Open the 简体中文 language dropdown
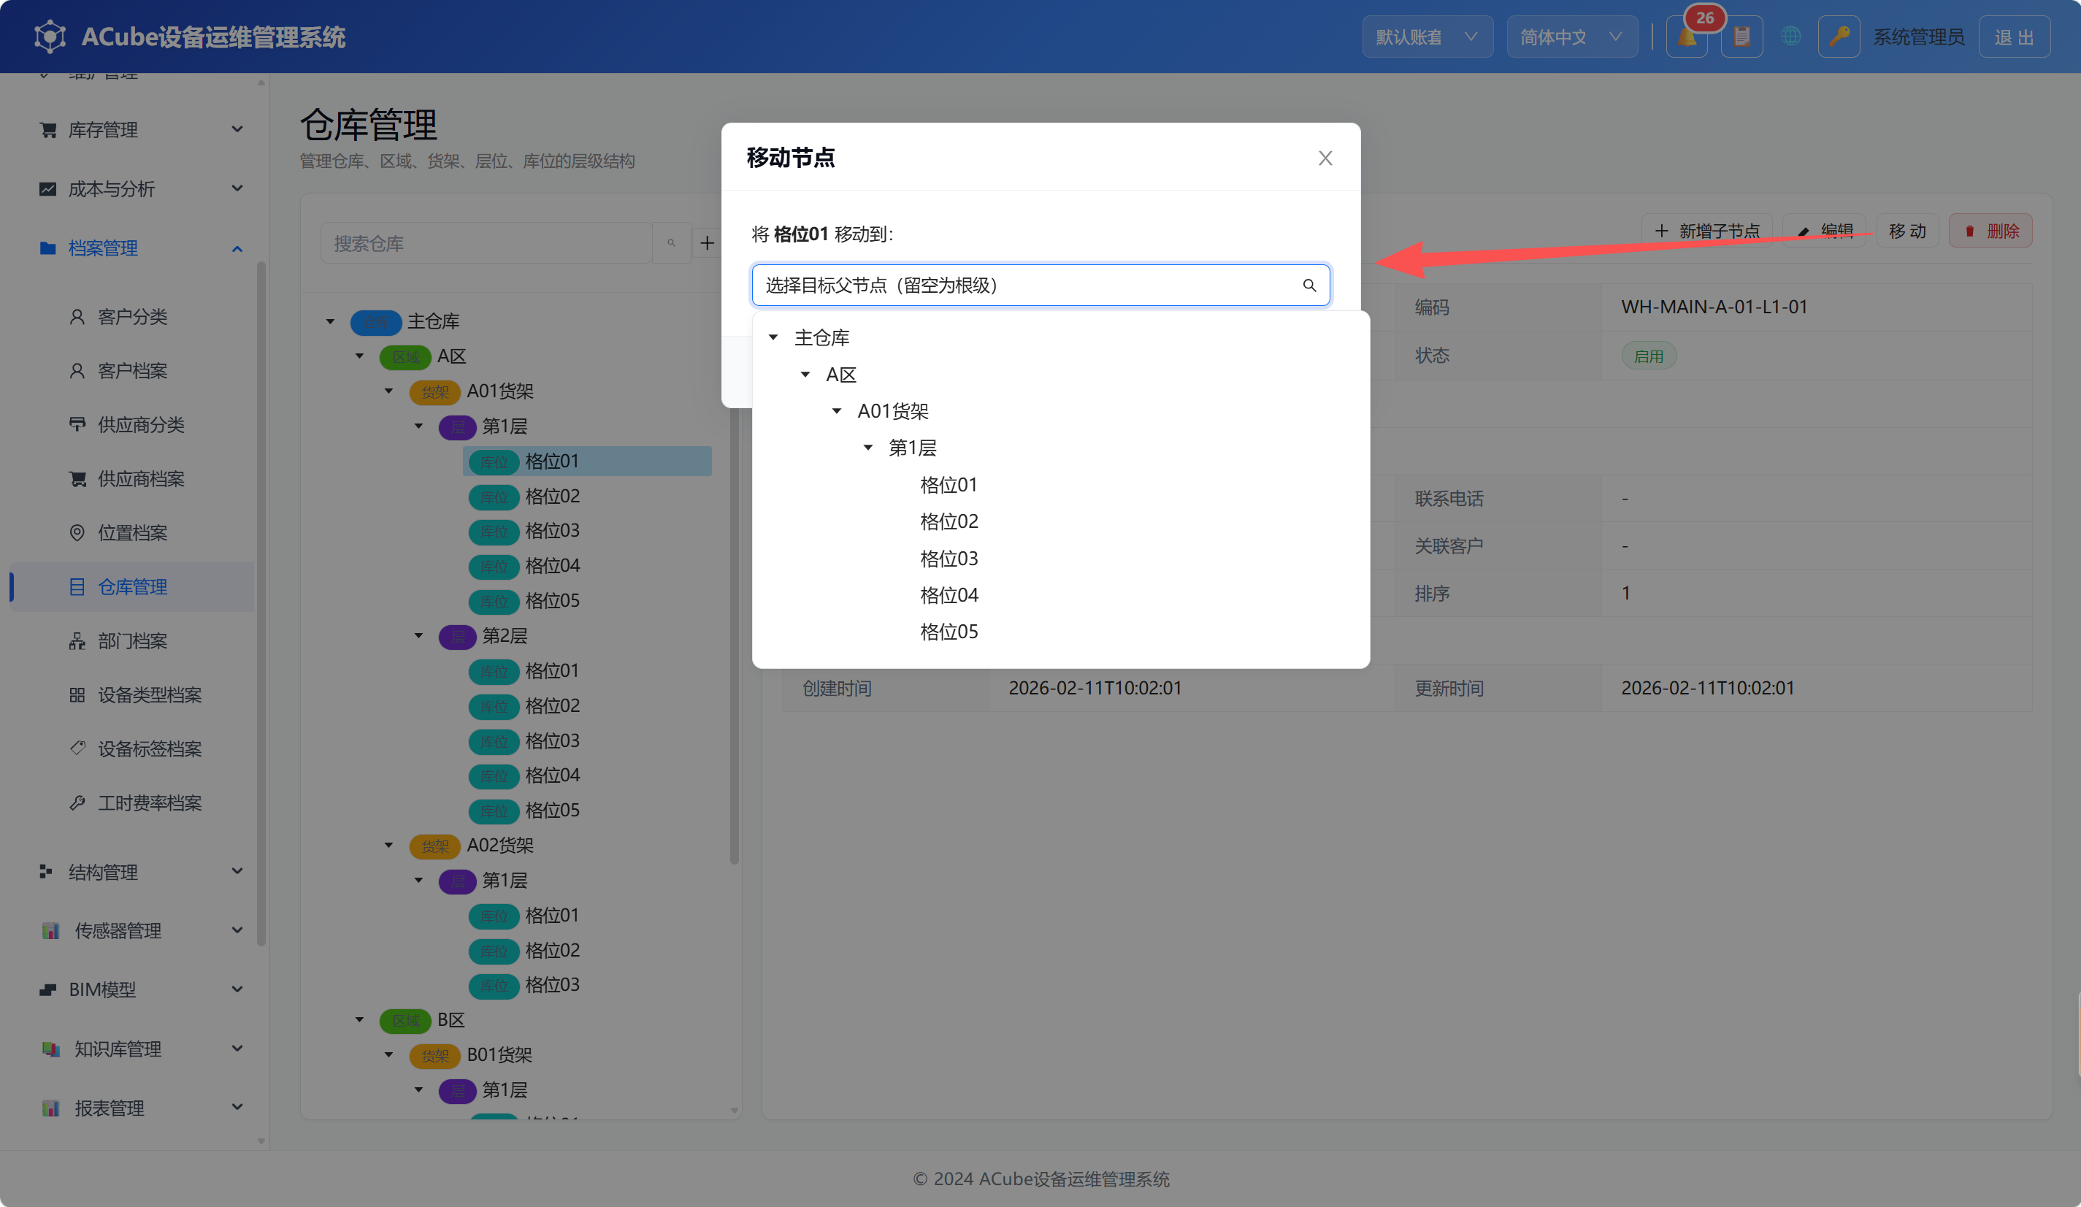Image resolution: width=2081 pixels, height=1207 pixels. click(1571, 37)
